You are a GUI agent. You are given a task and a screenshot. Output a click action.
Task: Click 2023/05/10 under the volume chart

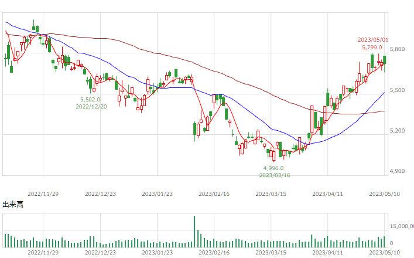(x=384, y=253)
